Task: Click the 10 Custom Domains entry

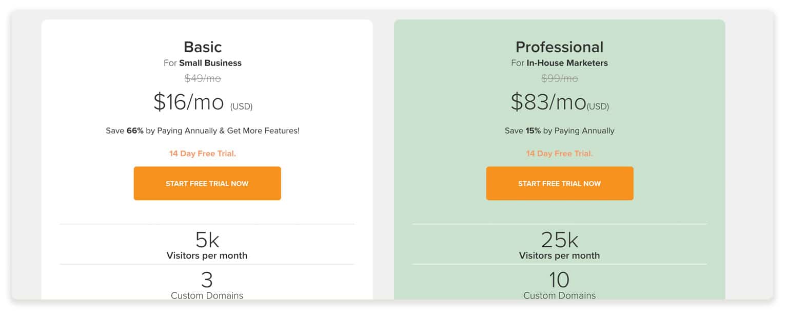Action: pos(560,285)
